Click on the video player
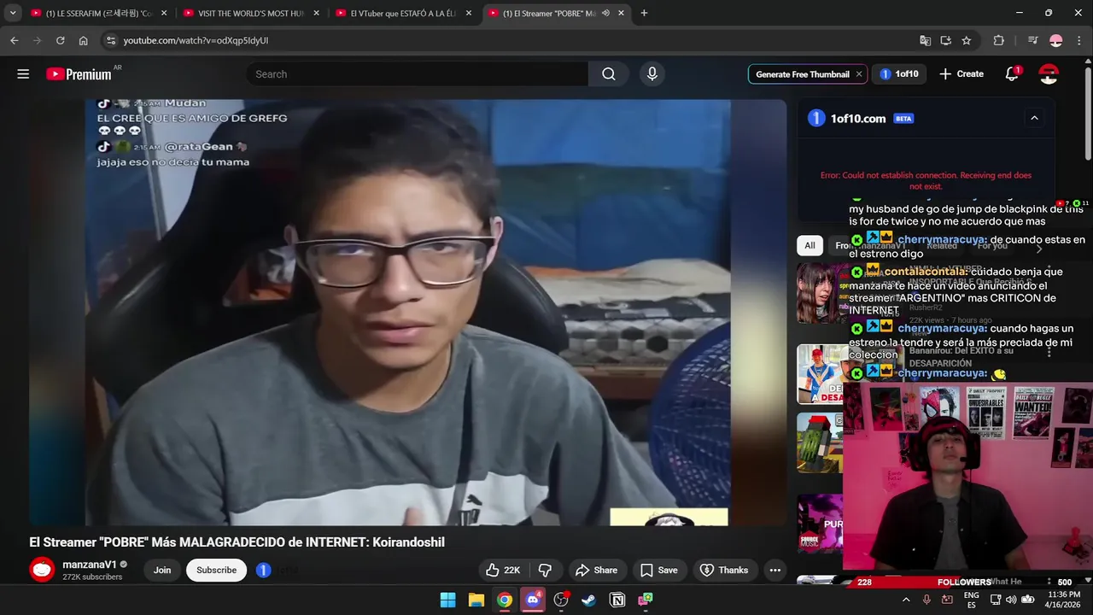This screenshot has height=615, width=1093. click(407, 312)
